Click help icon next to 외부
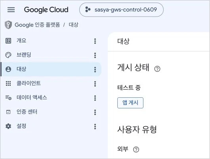 (136, 150)
